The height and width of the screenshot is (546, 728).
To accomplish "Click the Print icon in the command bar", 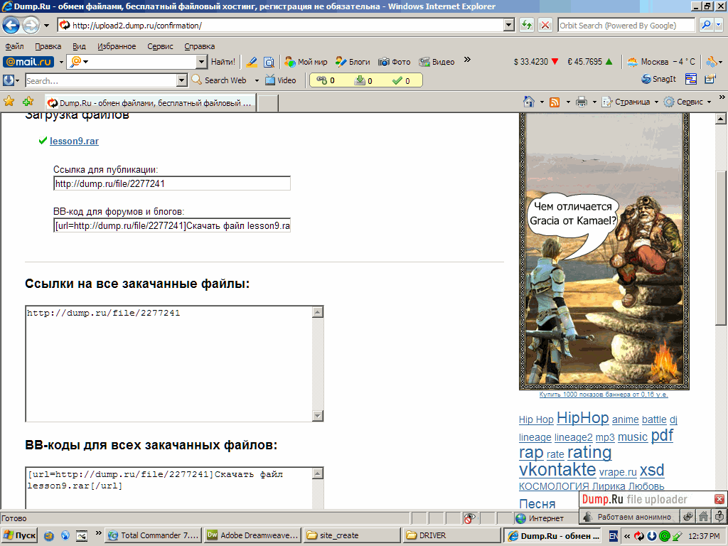I will [x=582, y=102].
